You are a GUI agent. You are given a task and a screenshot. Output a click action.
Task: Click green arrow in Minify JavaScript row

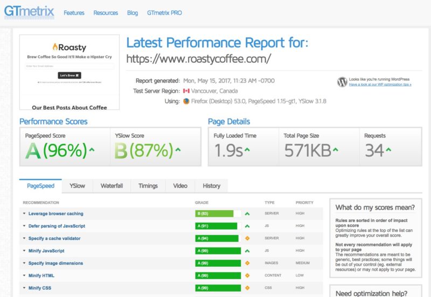[x=247, y=251]
